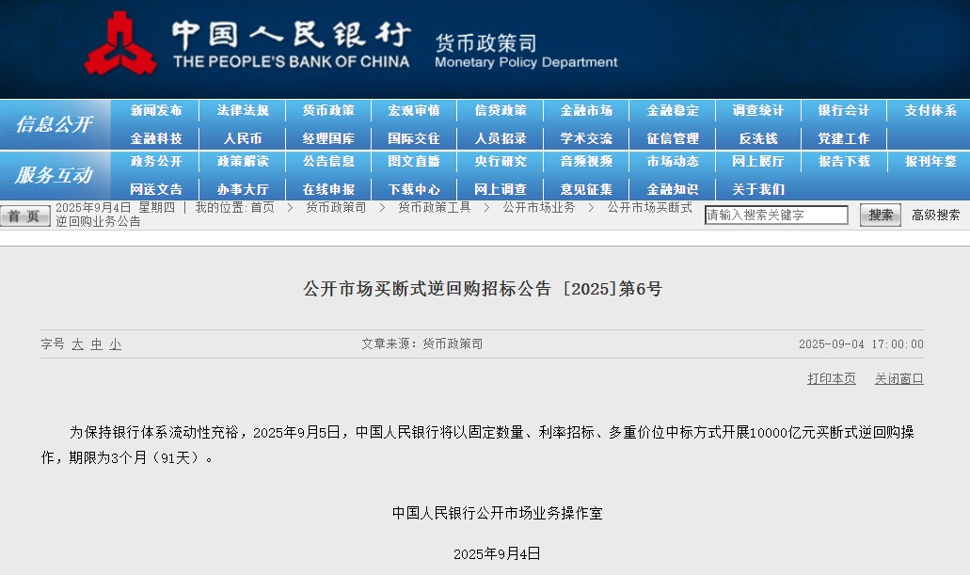Open 办事大厅 navigation item

click(x=243, y=189)
